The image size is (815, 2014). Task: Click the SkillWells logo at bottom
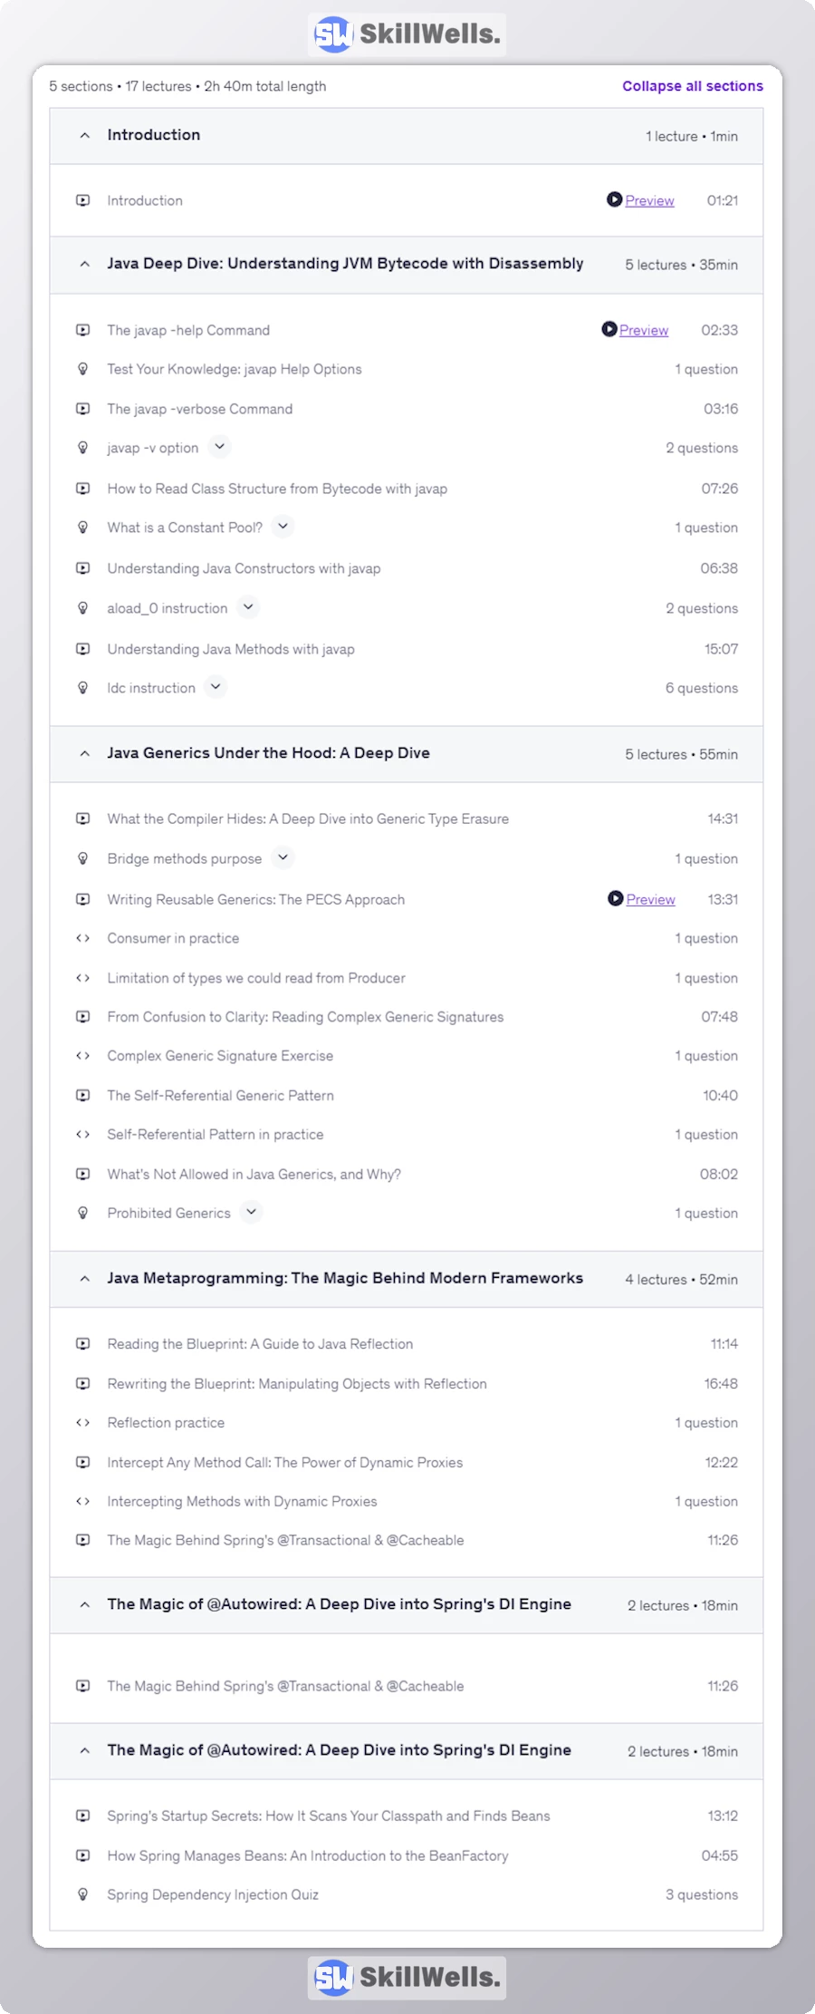click(407, 1977)
